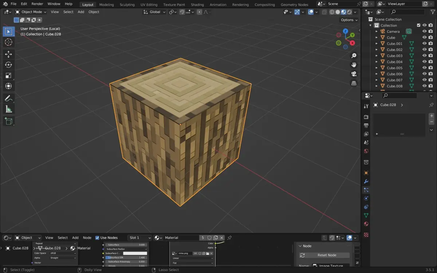The height and width of the screenshot is (273, 437).
Task: Remove the material slot with minus button
Action: pyautogui.click(x=432, y=122)
